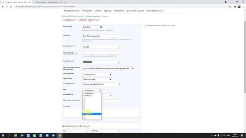
Task: Open the notification center icon
Action: coord(242,135)
